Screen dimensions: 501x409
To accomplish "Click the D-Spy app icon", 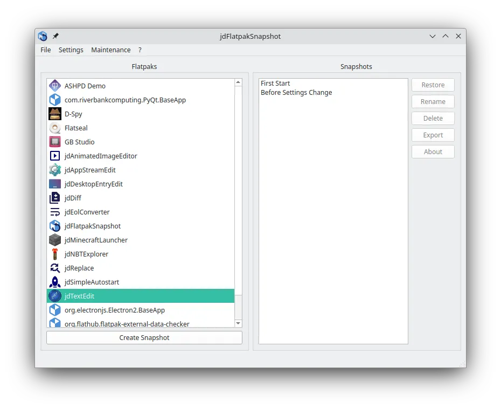I will pos(55,114).
